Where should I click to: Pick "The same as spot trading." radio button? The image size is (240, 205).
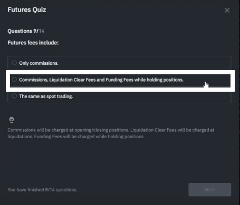point(14,96)
